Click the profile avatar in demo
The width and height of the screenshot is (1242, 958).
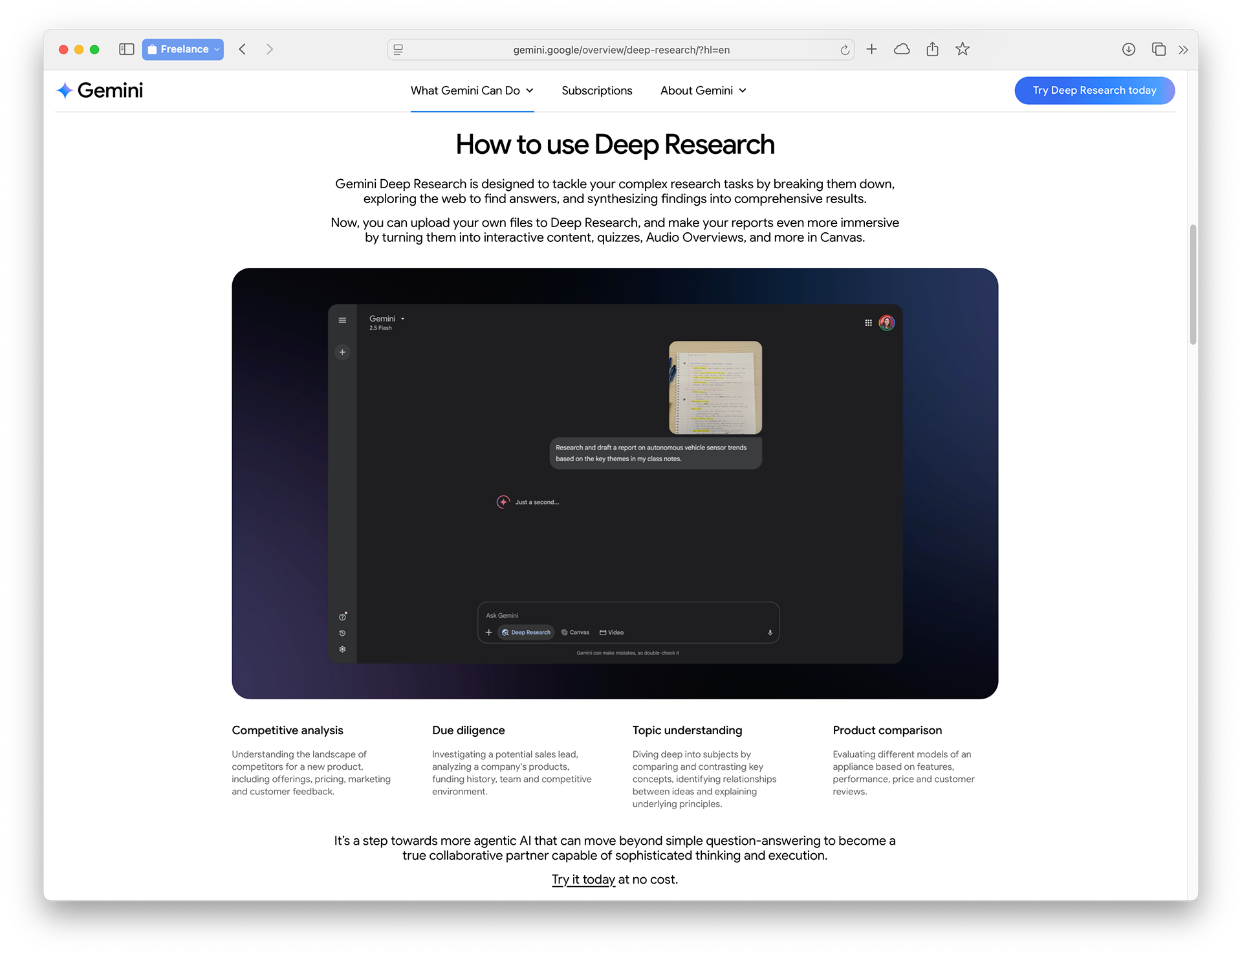tap(887, 323)
